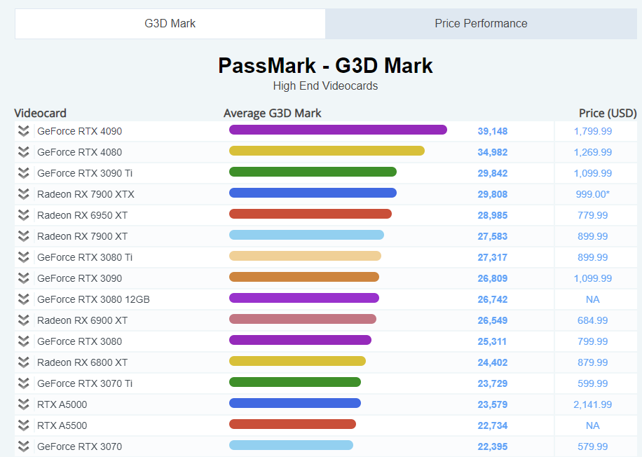Click the G3D score 28,985
The width and height of the screenshot is (642, 457).
[493, 215]
